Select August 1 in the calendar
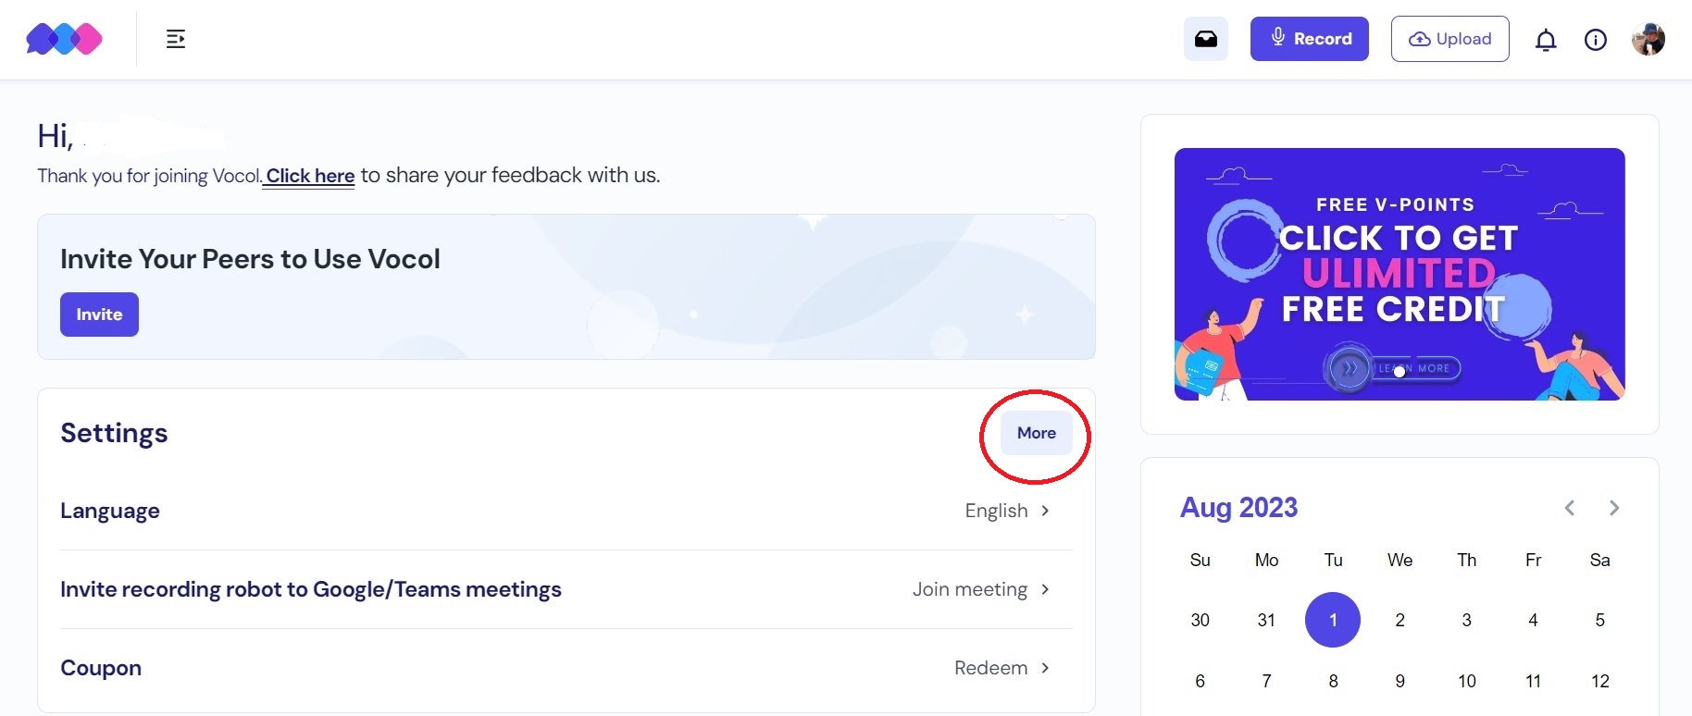This screenshot has height=716, width=1692. [x=1333, y=620]
